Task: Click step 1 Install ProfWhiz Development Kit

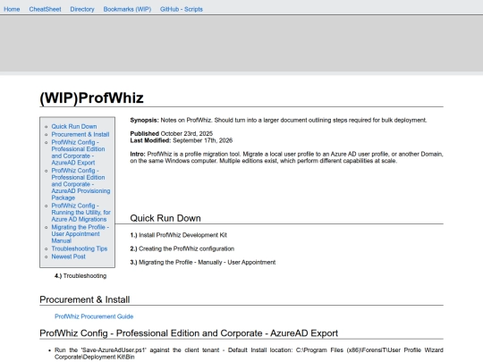Action: point(178,235)
